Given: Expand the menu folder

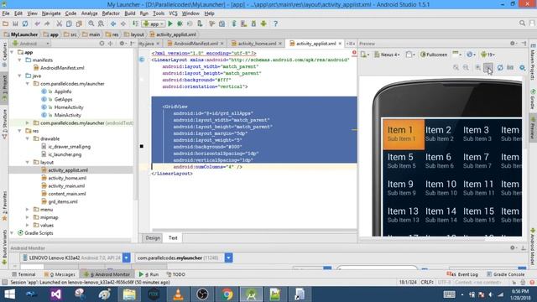Looking at the screenshot, I should click(x=28, y=209).
